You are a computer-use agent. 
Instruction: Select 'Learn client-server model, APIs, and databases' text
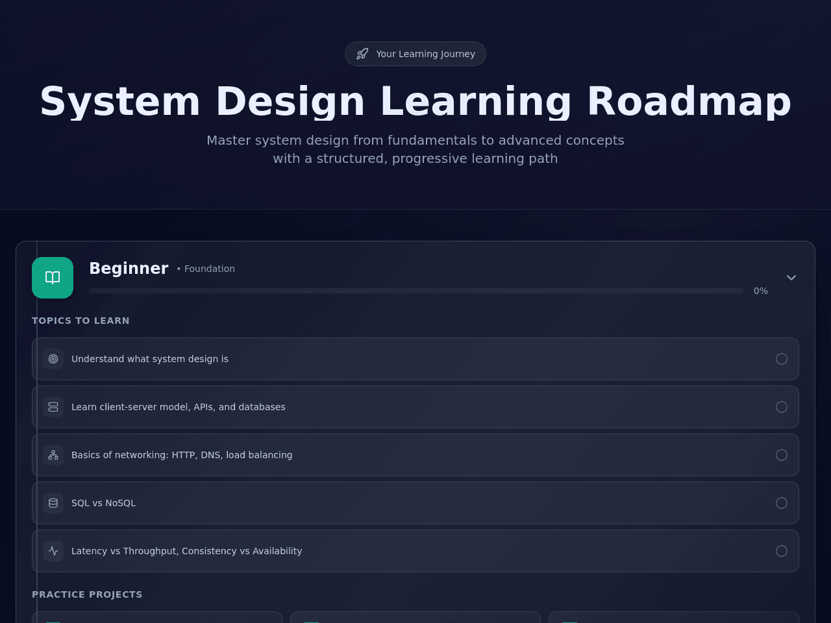pos(179,407)
